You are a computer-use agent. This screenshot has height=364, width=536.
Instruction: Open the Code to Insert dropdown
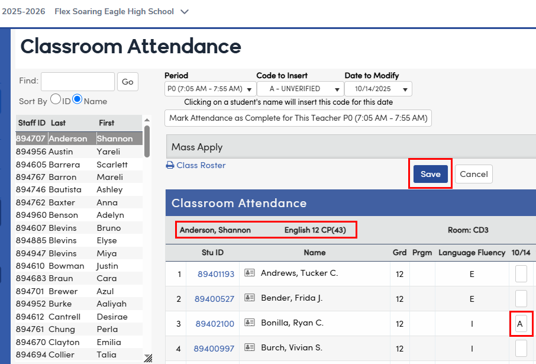point(301,89)
